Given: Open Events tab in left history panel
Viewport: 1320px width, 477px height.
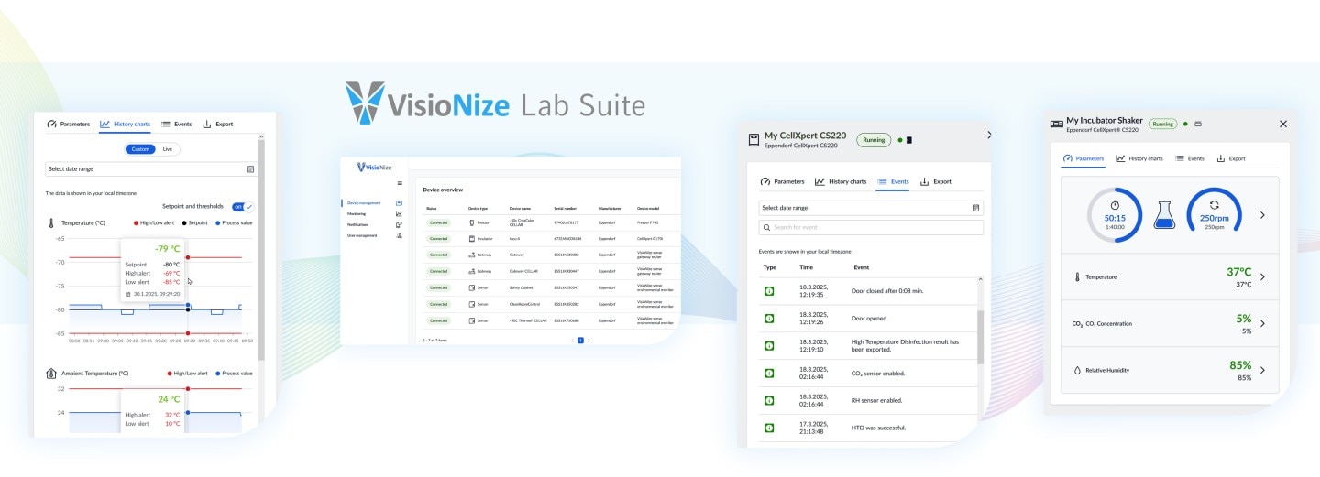Looking at the screenshot, I should pyautogui.click(x=176, y=124).
